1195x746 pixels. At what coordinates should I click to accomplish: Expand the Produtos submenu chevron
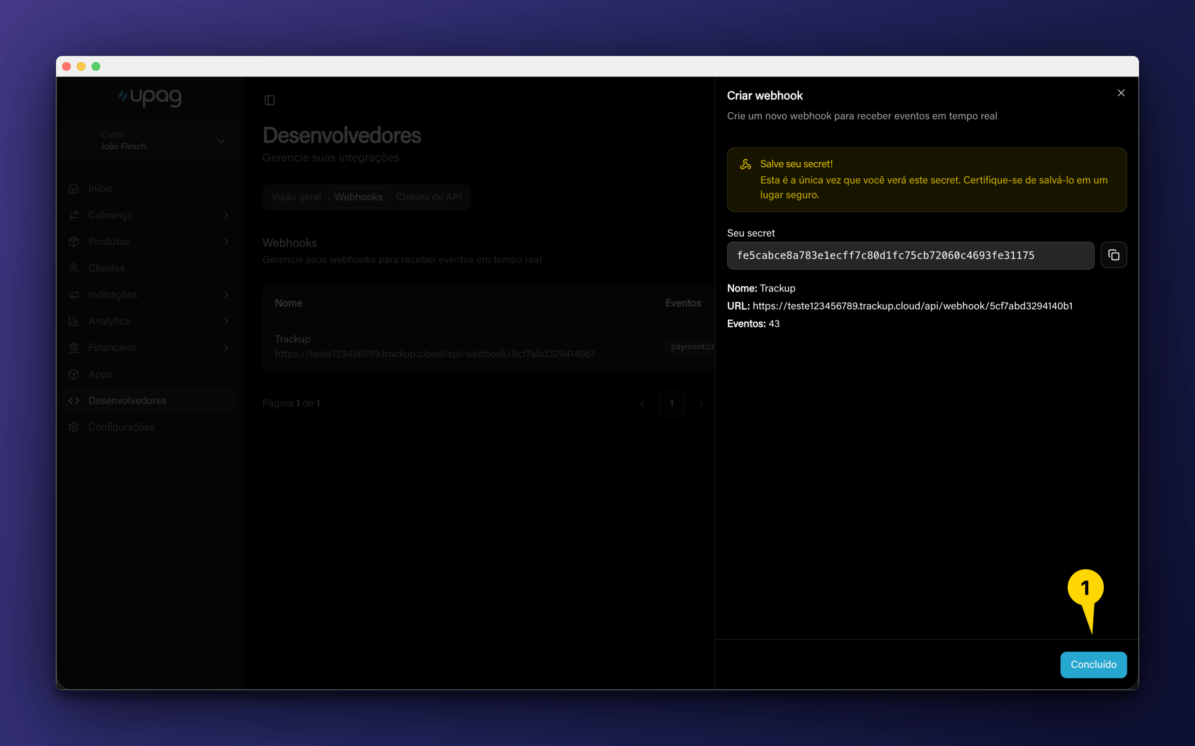[x=226, y=241]
